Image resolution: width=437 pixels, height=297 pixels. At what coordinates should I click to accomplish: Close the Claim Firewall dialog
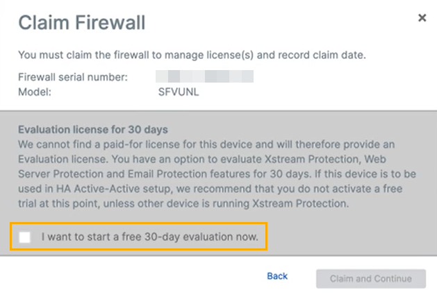[x=422, y=18]
